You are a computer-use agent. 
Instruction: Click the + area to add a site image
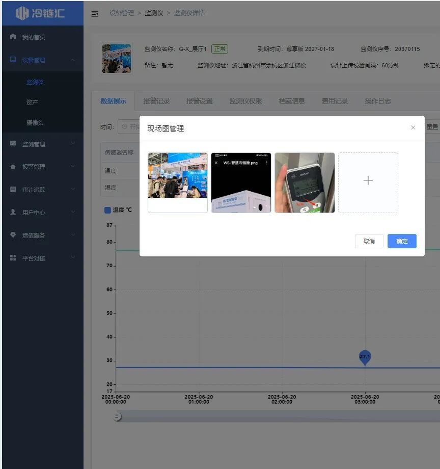tap(368, 181)
